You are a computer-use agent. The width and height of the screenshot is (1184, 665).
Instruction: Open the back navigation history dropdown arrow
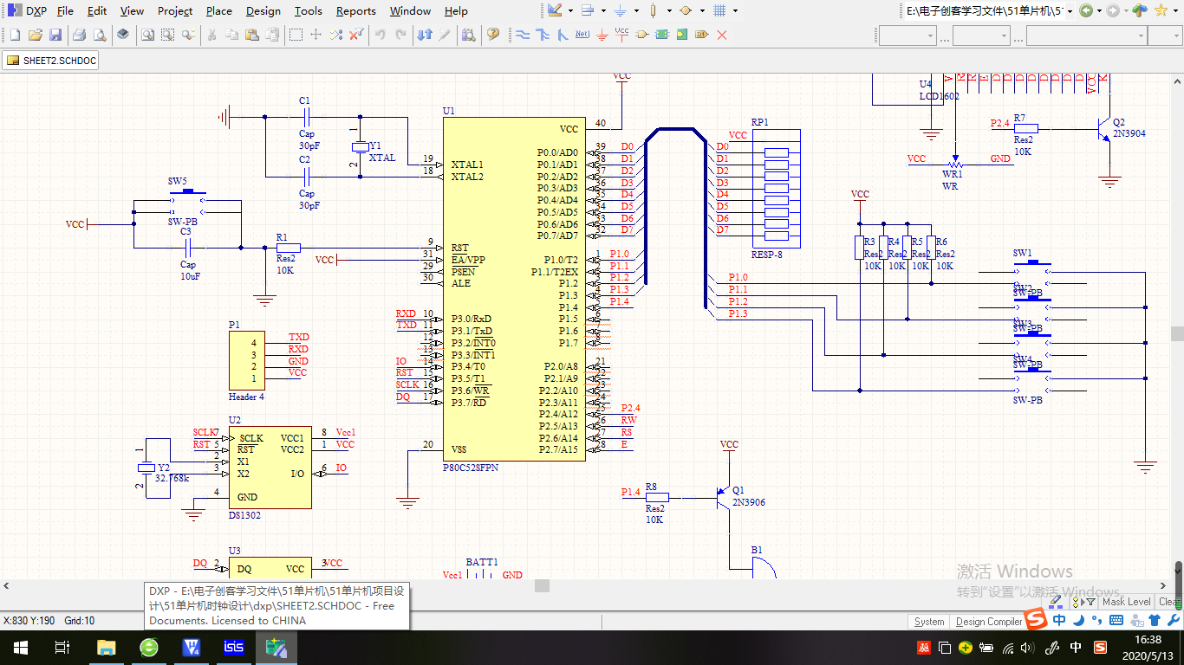[1100, 11]
